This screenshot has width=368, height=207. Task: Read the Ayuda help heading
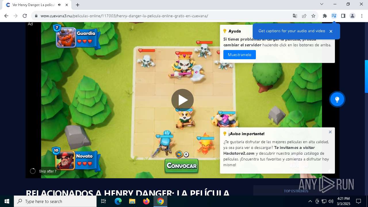[235, 31]
